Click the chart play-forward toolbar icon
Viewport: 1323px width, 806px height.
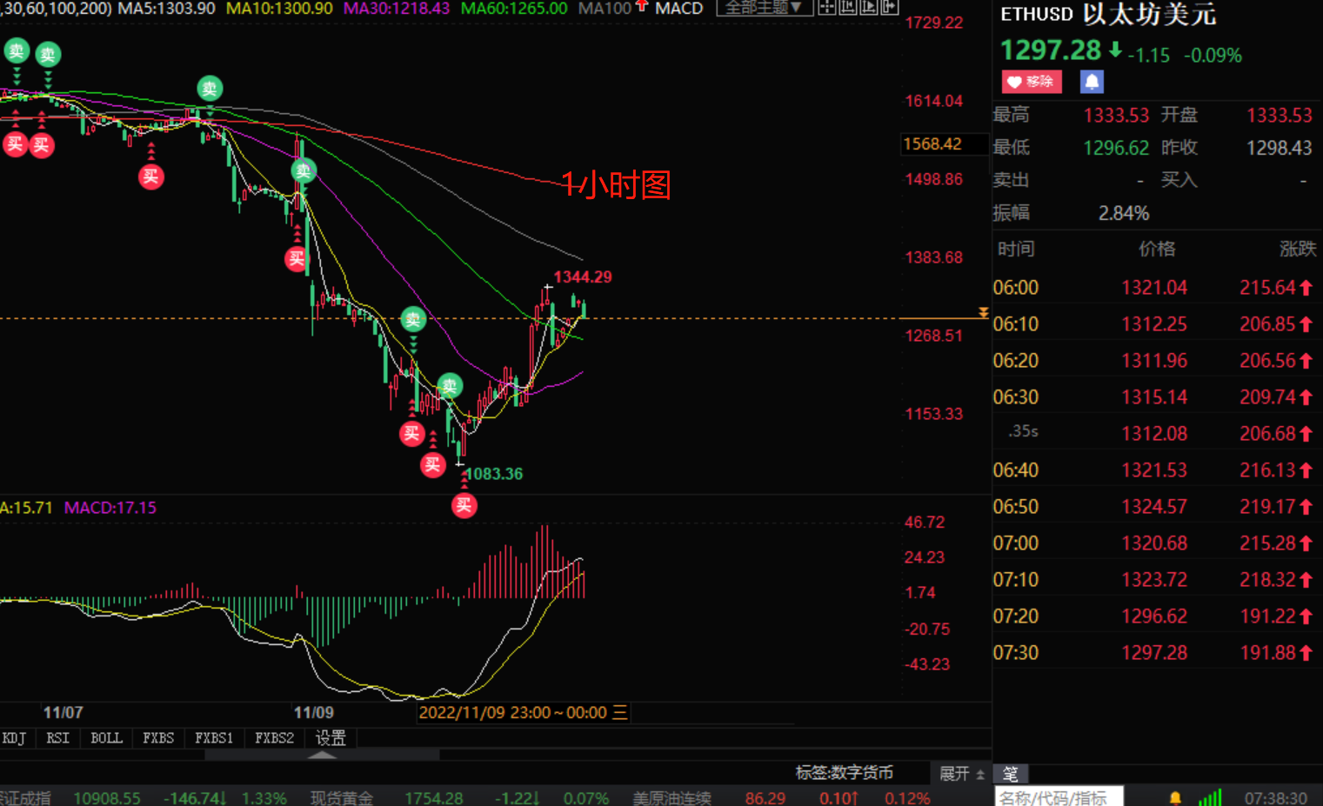(868, 7)
